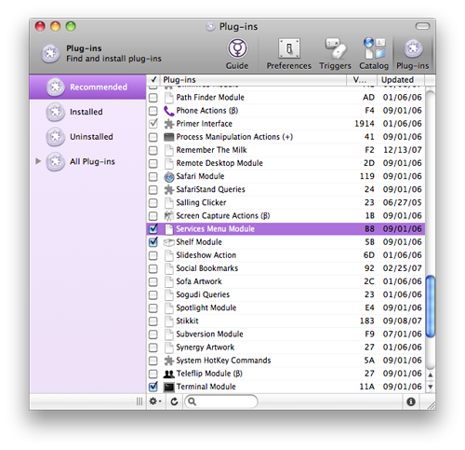Select the Remote Desktop Module row
This screenshot has height=450, width=465.
(x=286, y=163)
